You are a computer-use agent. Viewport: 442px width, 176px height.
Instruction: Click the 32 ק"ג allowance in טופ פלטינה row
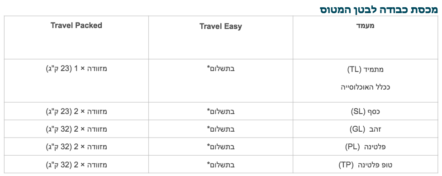[x=59, y=164]
